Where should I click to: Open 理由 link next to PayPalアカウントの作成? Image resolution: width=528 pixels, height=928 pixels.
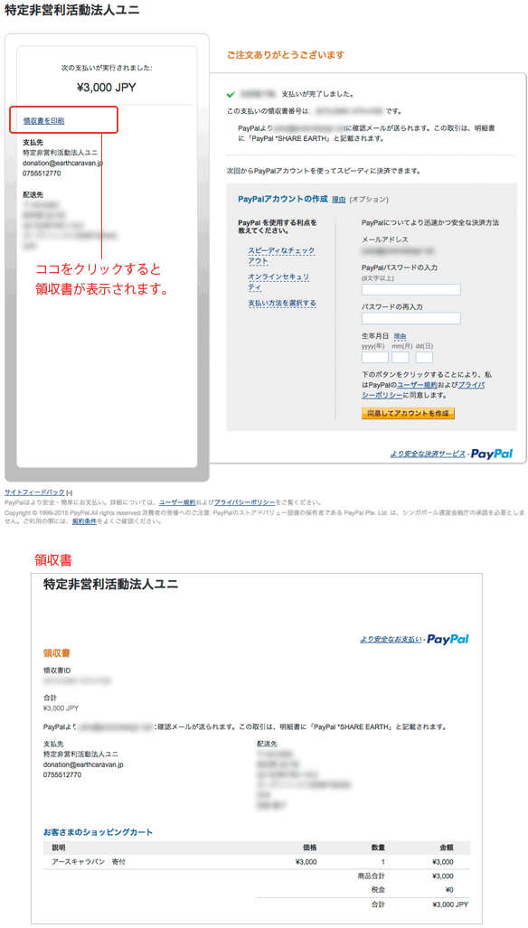[x=338, y=200]
